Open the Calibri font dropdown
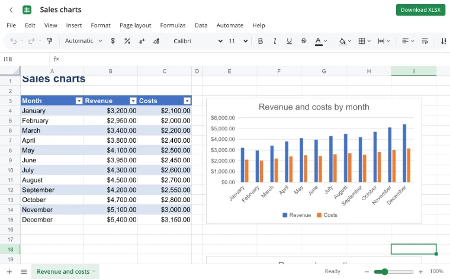 click(198, 41)
